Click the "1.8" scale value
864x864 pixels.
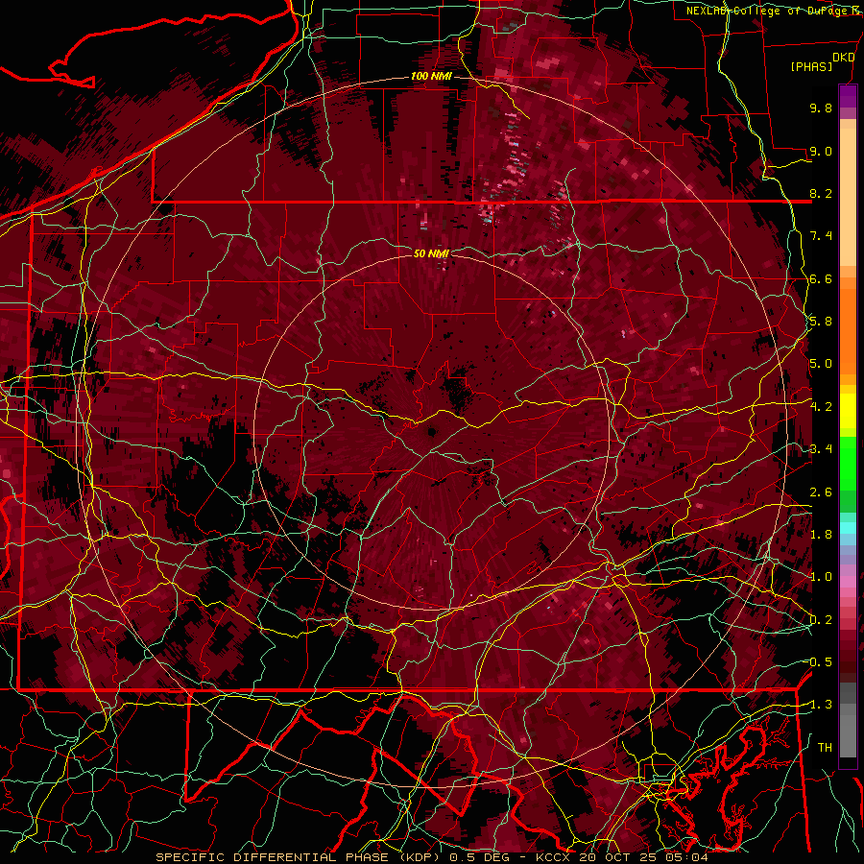pyautogui.click(x=821, y=535)
